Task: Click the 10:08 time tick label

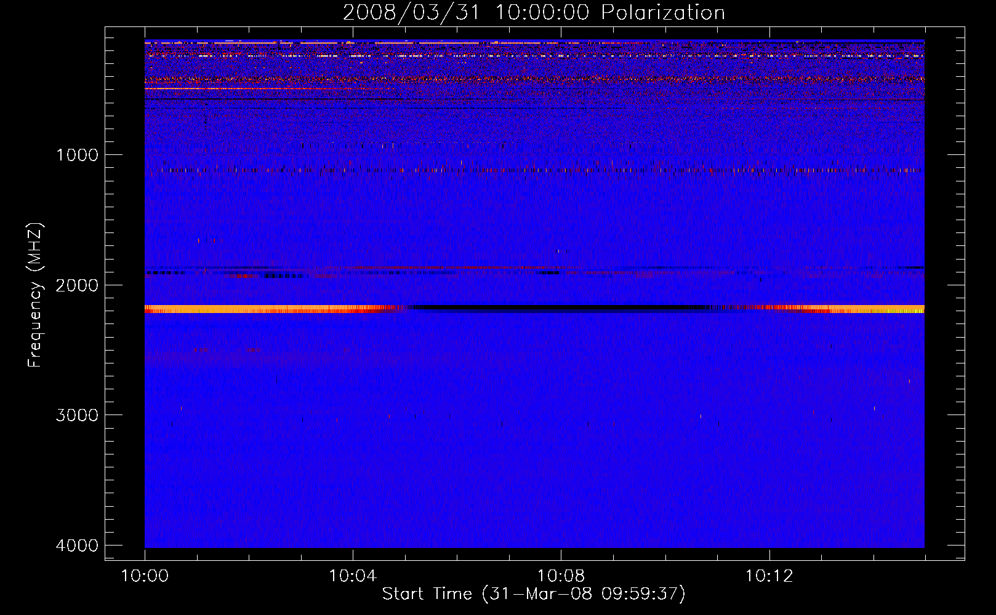Action: coord(561,576)
